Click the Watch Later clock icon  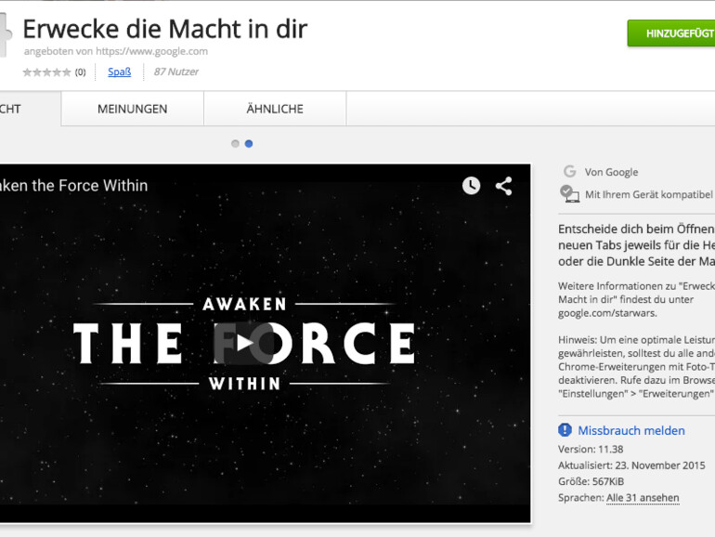coord(471,186)
